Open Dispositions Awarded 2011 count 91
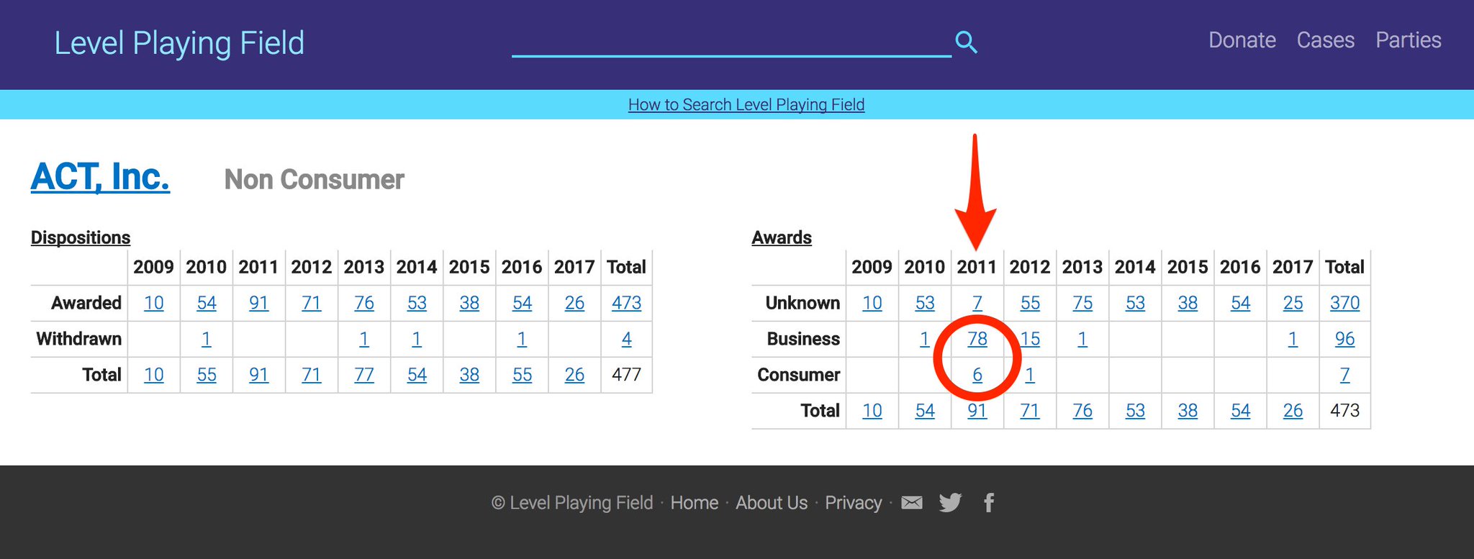Viewport: 1474px width, 559px height. click(x=259, y=303)
